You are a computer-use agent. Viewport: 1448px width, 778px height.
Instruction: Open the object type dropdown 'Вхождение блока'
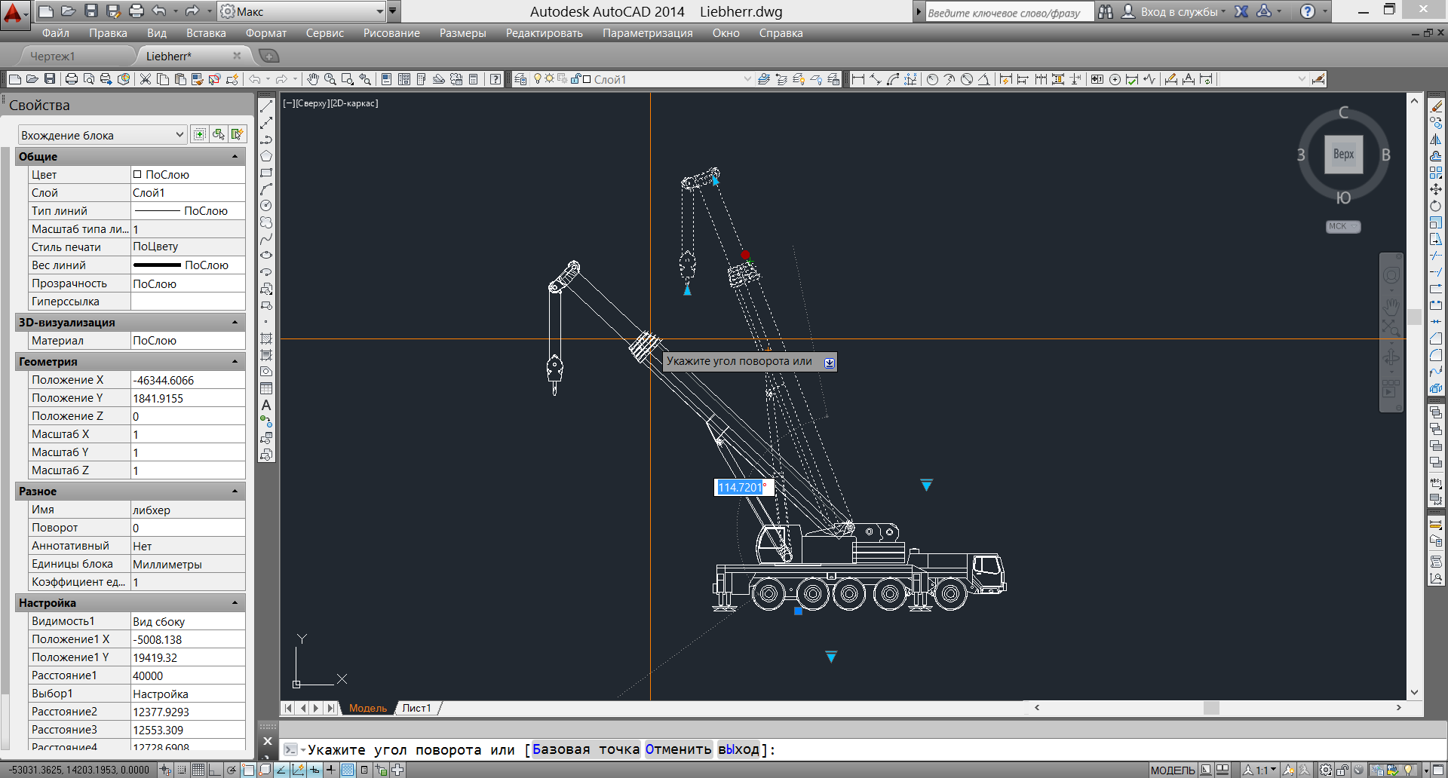102,135
